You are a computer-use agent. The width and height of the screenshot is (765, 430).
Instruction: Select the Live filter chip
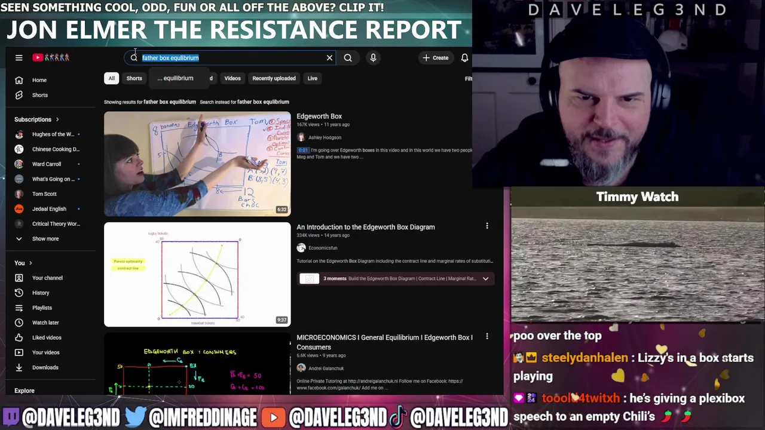tap(313, 78)
